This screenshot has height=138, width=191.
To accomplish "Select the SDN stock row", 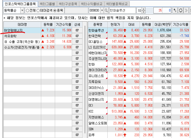I will pyautogui.click(x=139, y=129).
